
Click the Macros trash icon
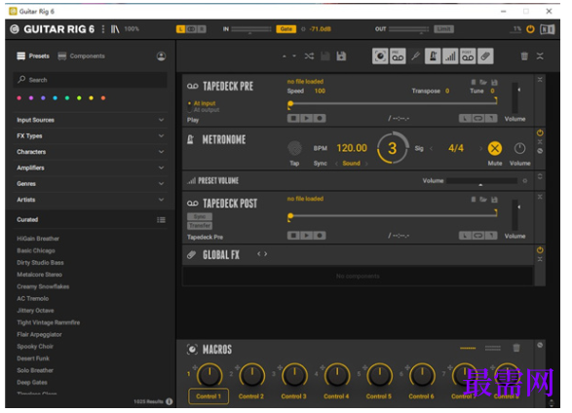[516, 348]
